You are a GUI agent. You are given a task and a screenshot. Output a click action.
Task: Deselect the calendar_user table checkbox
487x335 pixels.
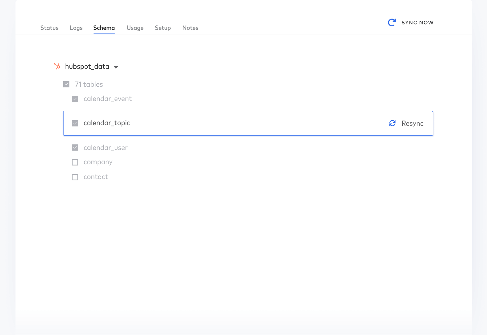point(75,148)
